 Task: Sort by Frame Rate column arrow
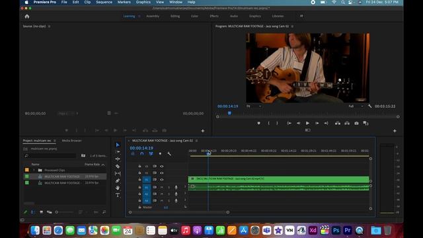pos(103,165)
